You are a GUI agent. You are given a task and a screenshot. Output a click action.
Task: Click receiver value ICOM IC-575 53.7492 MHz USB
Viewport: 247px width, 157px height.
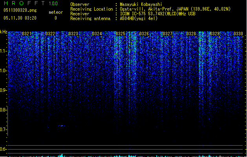[158, 14]
